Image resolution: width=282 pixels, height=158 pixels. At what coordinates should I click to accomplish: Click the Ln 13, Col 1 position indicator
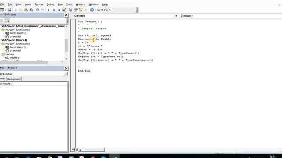tap(104, 10)
